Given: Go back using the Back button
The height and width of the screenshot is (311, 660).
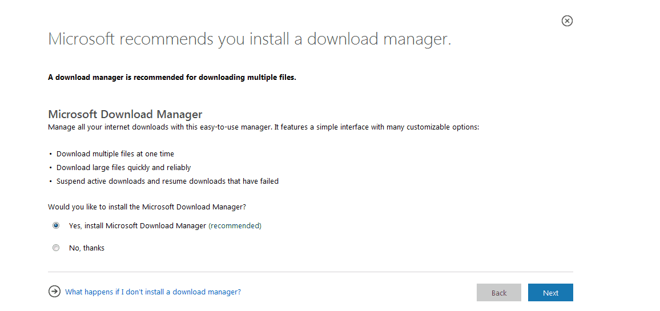Looking at the screenshot, I should [499, 293].
